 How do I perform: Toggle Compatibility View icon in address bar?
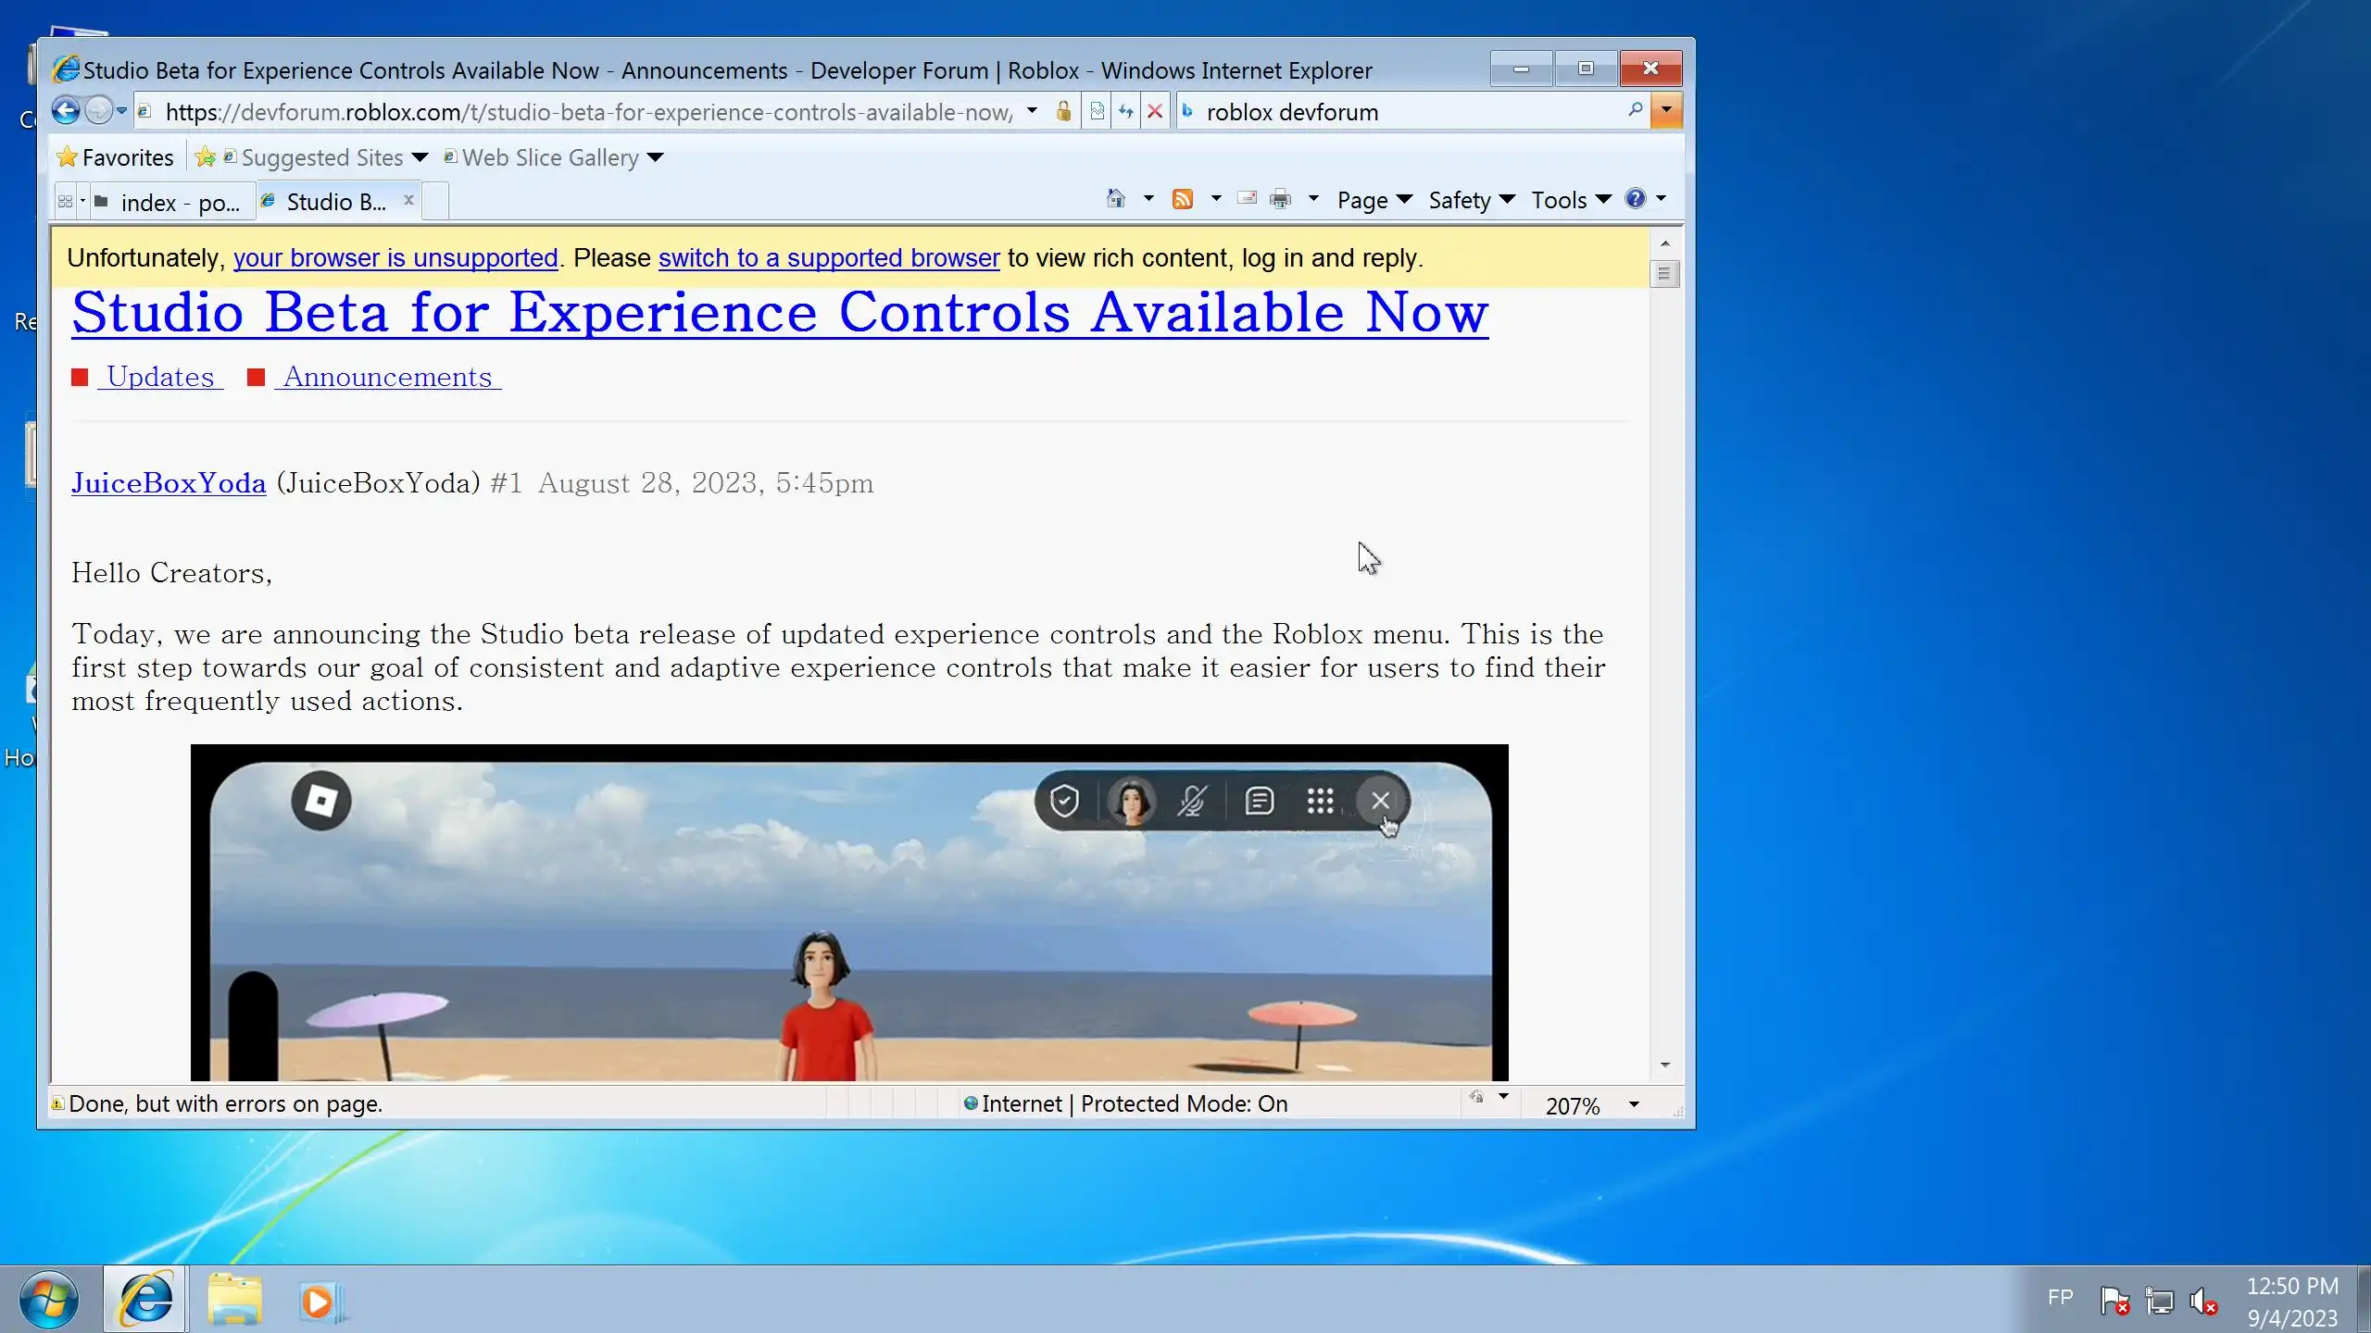pyautogui.click(x=1097, y=112)
